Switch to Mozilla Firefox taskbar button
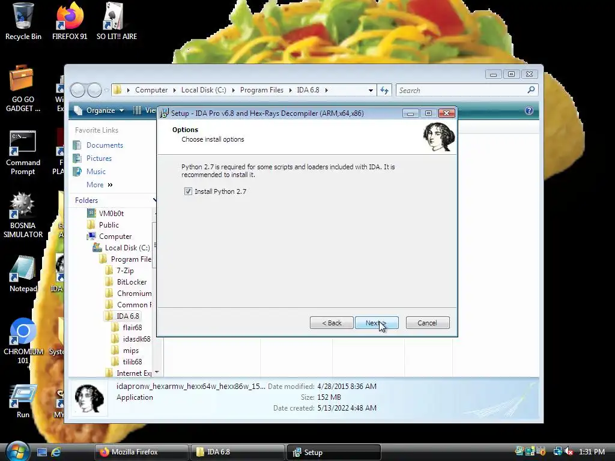 coord(141,452)
